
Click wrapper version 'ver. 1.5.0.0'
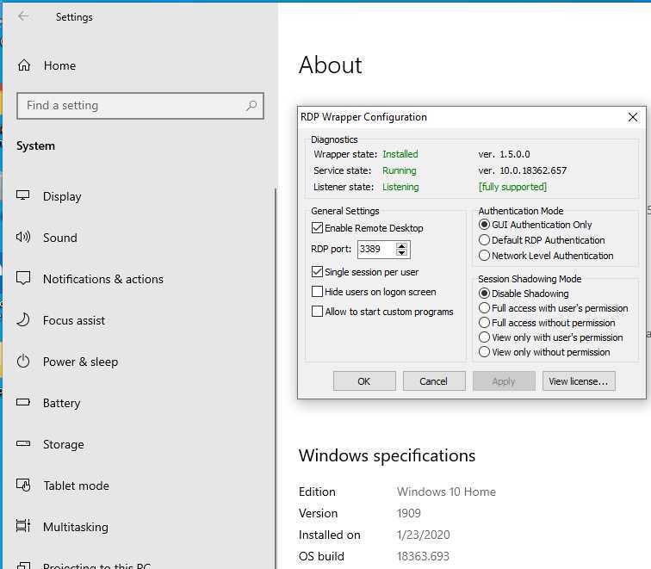click(x=504, y=154)
